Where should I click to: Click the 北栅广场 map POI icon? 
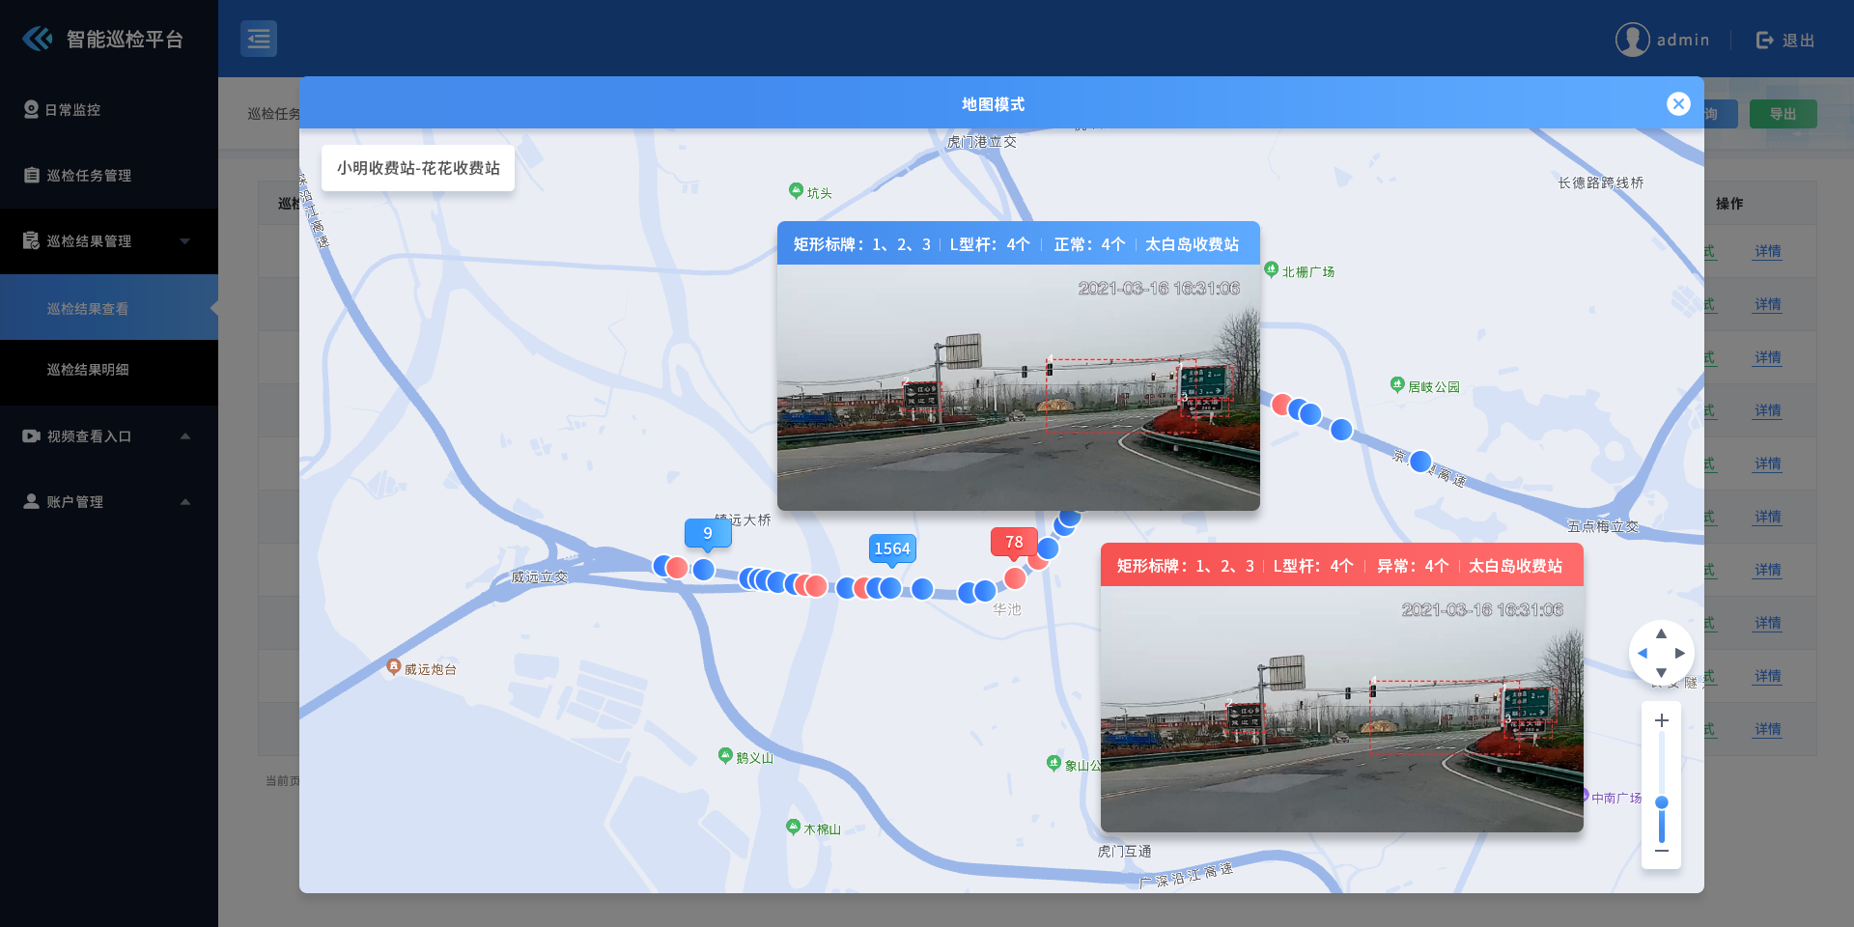click(1271, 269)
